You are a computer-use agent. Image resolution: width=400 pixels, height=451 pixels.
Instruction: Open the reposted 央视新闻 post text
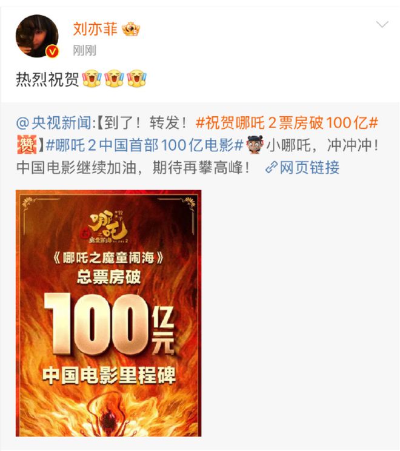click(197, 145)
